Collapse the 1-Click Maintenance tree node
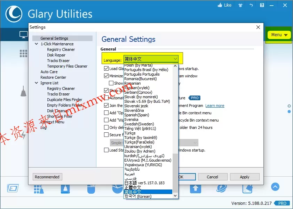 [x=37, y=44]
